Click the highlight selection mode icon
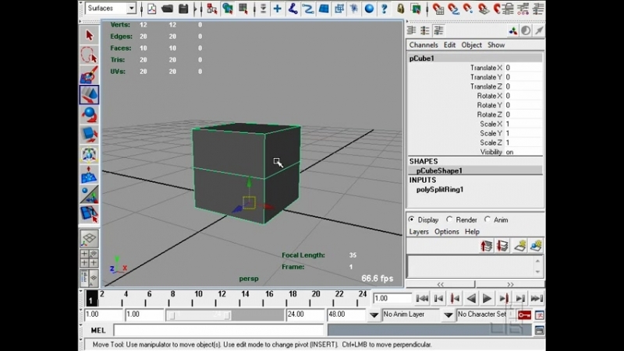Image resolution: width=624 pixels, height=351 pixels. pyautogui.click(x=416, y=9)
